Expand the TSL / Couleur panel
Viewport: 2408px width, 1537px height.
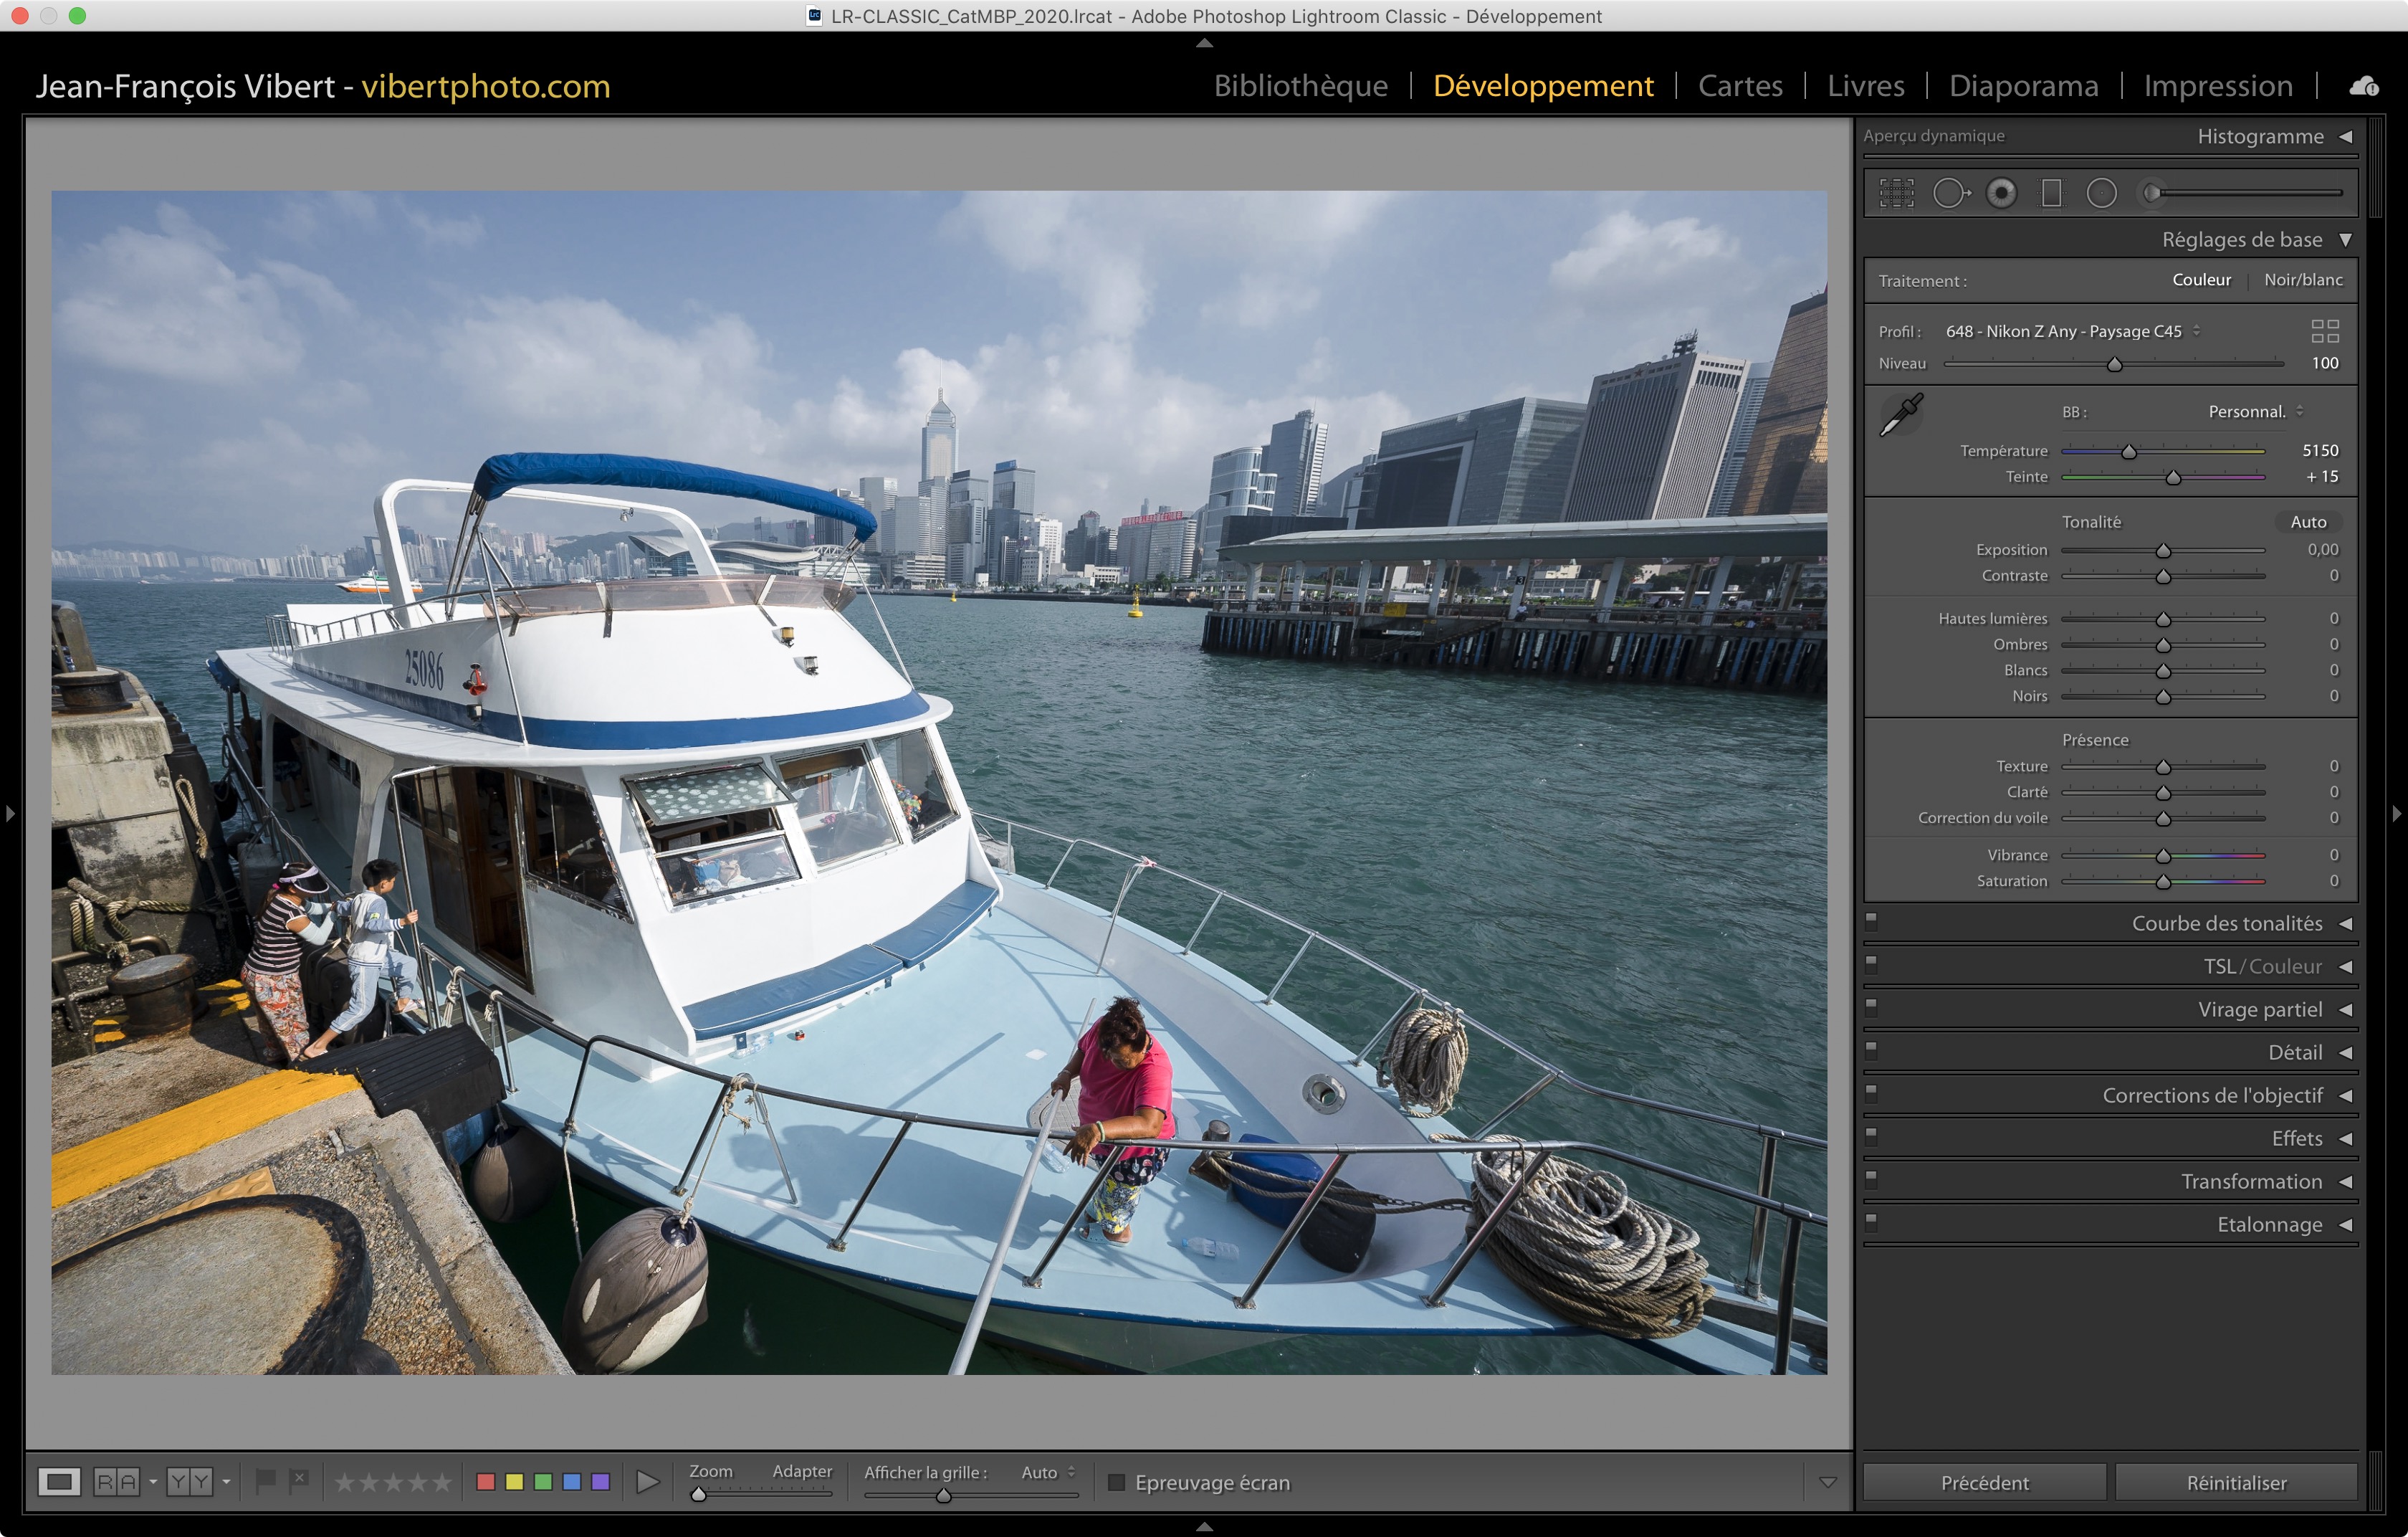click(2262, 966)
